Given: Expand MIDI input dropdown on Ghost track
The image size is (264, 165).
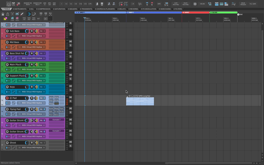Looking at the screenshot, I should [x=33, y=148].
